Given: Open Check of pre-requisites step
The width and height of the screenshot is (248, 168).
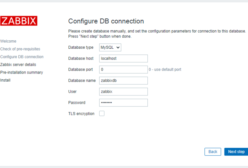Looking at the screenshot, I should 20,49.
